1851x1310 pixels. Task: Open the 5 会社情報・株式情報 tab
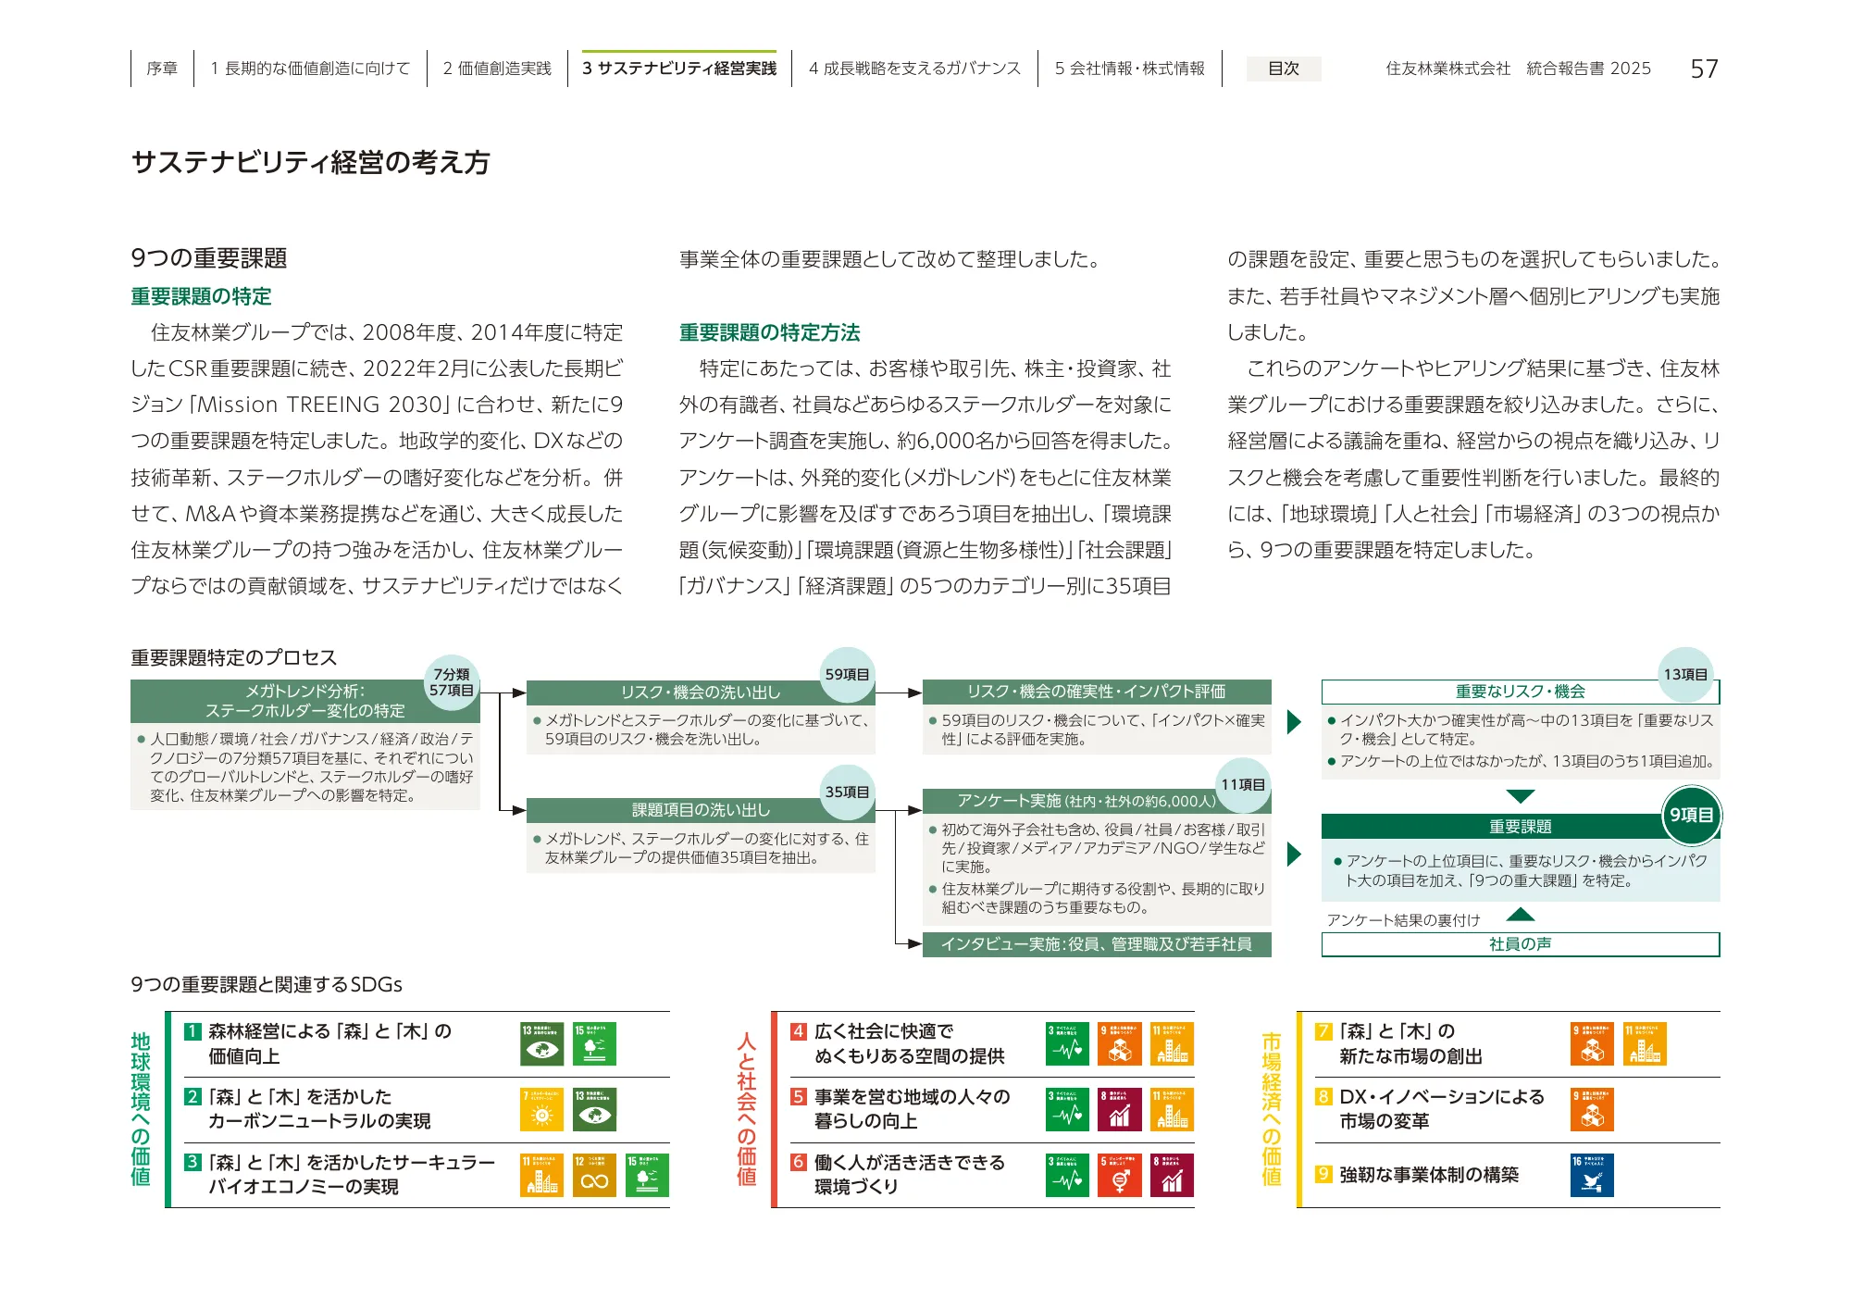pyautogui.click(x=1129, y=69)
